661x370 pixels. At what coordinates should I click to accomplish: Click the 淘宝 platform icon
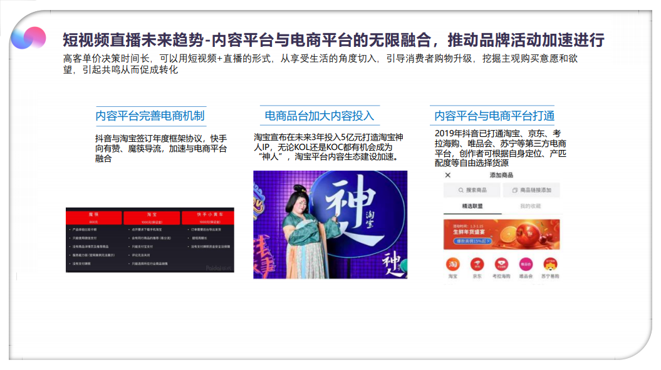[x=453, y=264]
